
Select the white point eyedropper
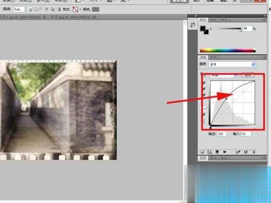(204, 95)
